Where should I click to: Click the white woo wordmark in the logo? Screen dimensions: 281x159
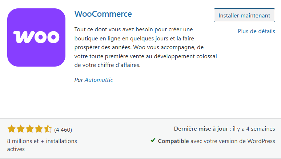pos(36,37)
